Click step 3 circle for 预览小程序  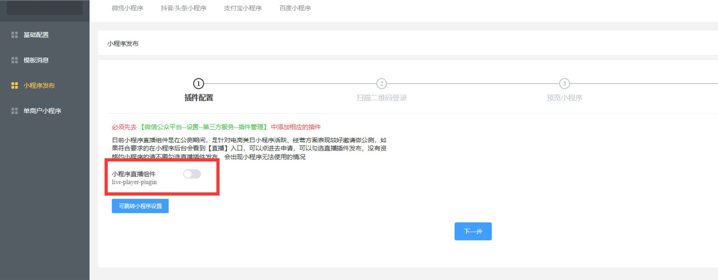click(564, 84)
